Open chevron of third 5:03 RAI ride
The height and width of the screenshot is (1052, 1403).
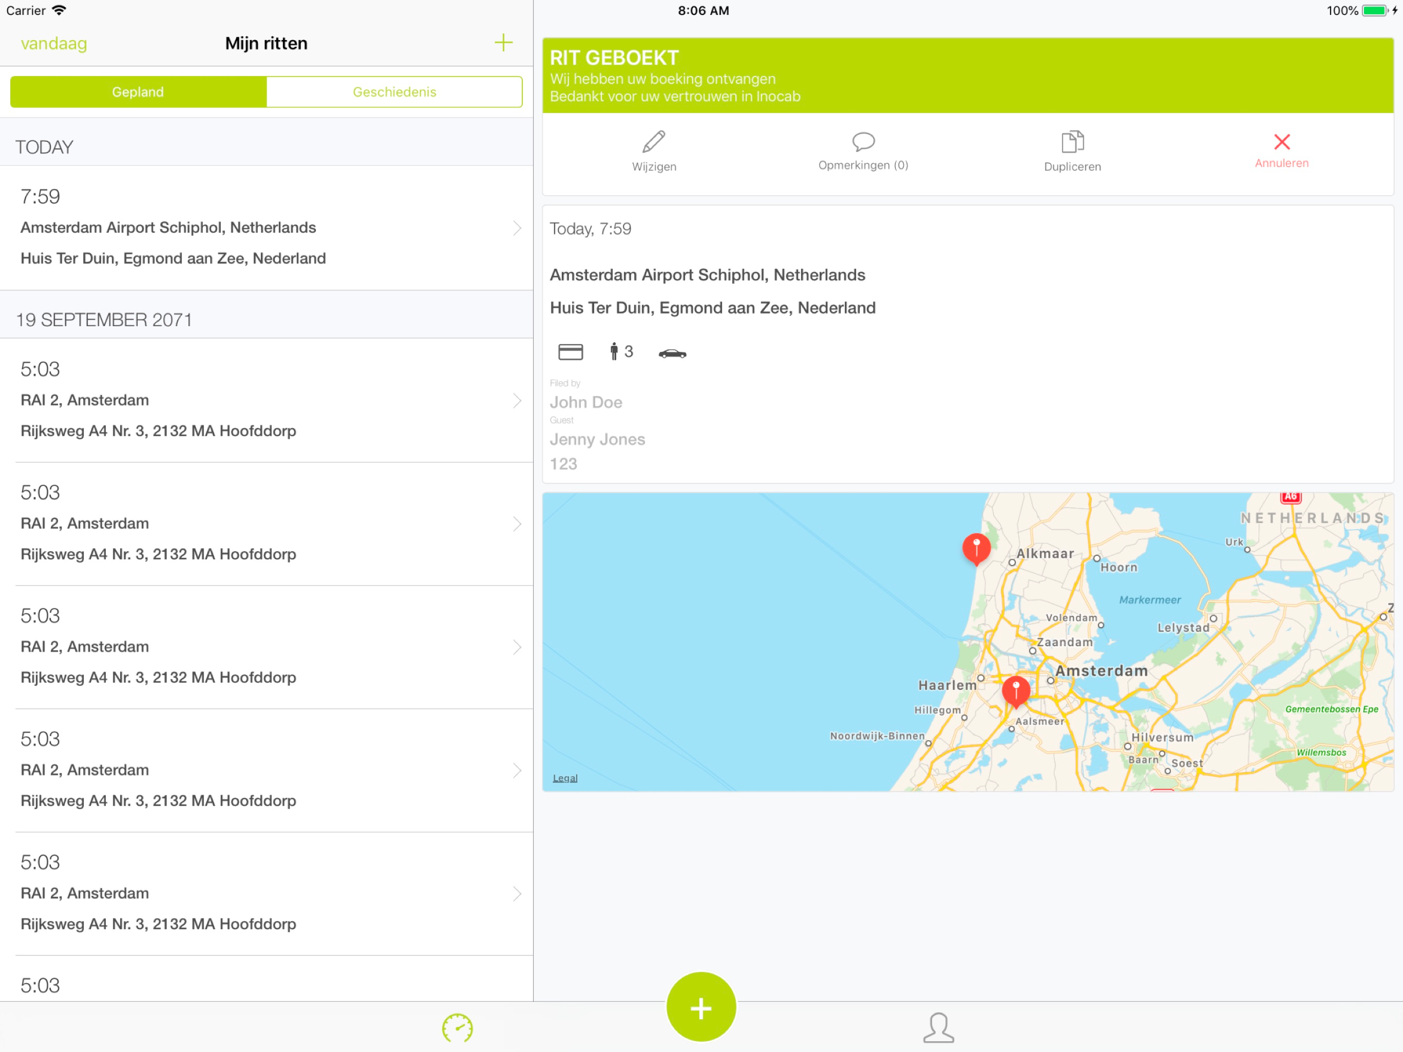(517, 647)
